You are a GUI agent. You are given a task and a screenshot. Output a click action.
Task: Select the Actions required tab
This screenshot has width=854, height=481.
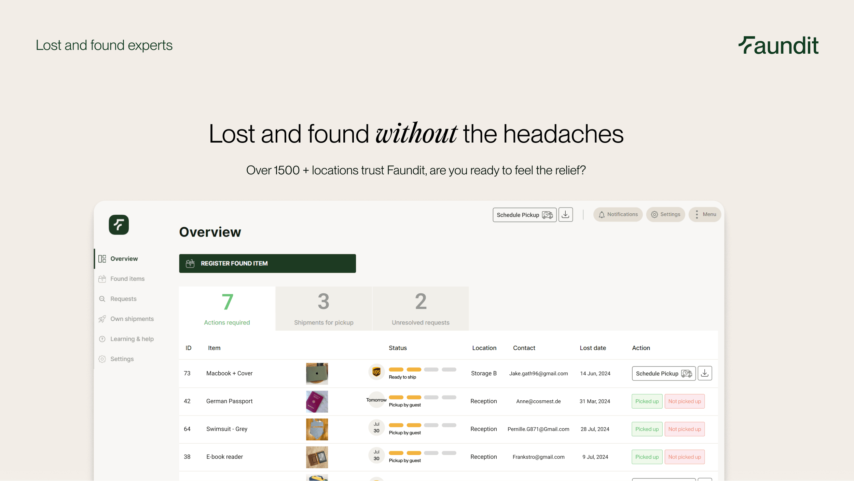(227, 308)
